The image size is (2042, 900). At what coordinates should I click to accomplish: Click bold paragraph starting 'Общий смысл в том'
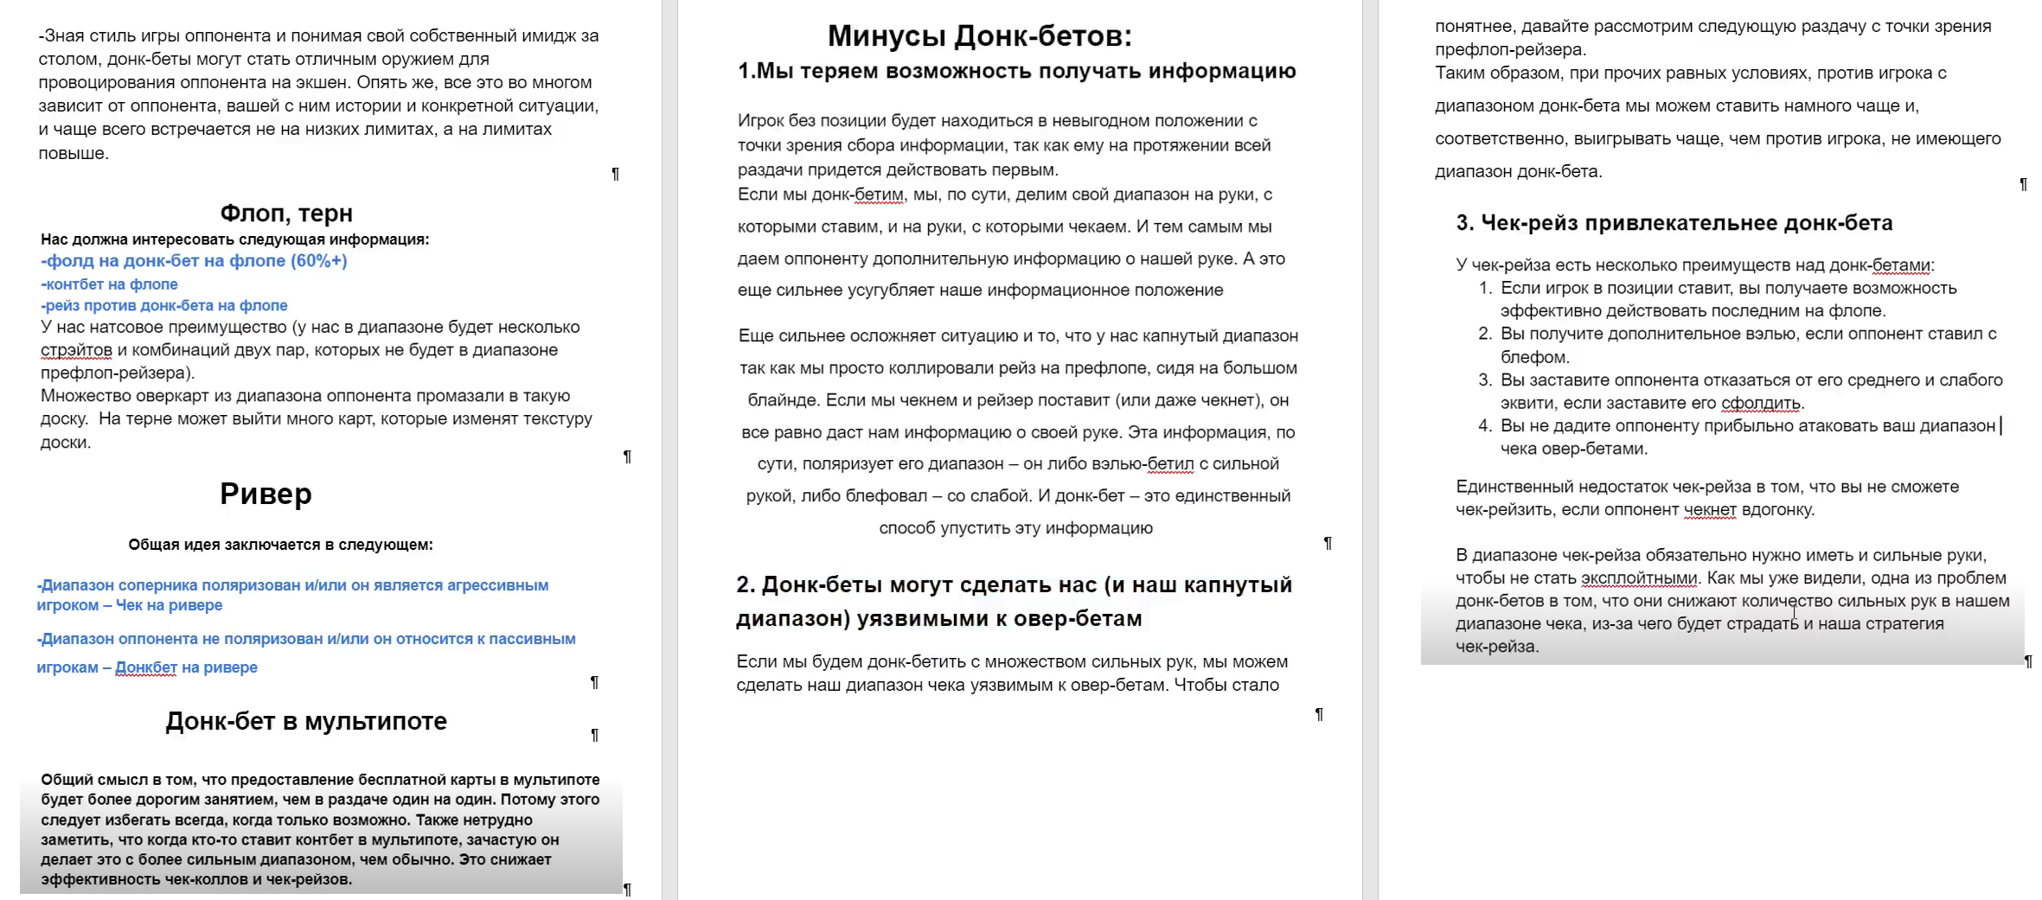coord(320,829)
